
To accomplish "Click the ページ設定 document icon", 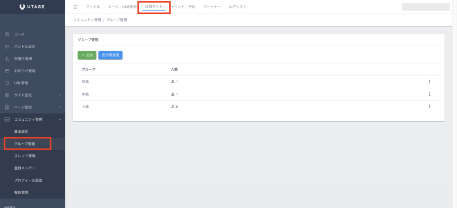I will coord(7,107).
